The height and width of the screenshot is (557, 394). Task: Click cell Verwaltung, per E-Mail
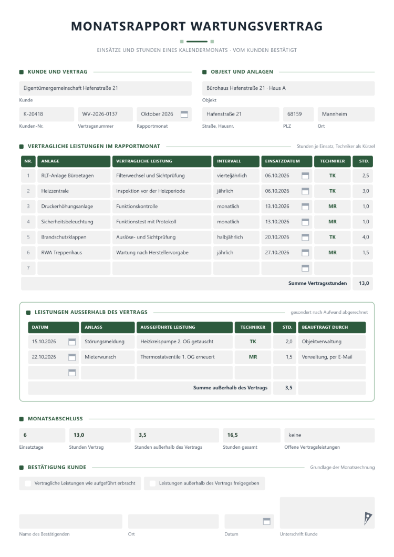[332, 357]
